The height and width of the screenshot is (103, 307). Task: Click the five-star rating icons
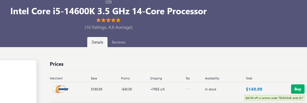click(108, 20)
